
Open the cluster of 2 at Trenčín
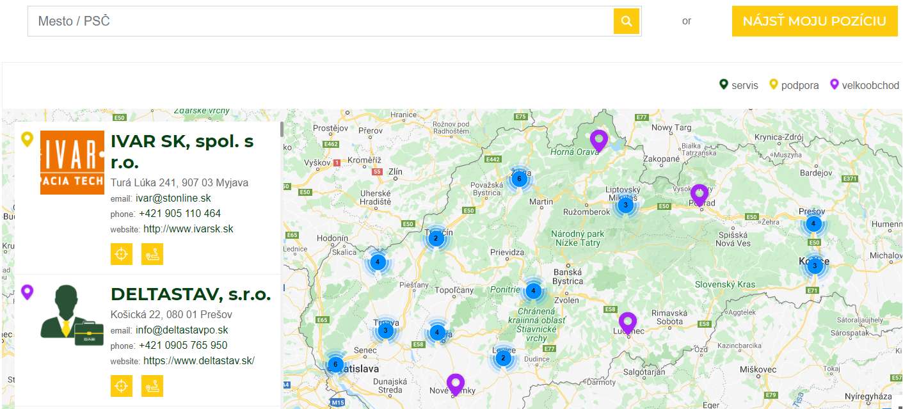coord(436,239)
